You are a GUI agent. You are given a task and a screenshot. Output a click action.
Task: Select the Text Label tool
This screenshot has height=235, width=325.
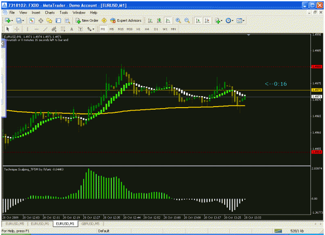(x=81, y=29)
